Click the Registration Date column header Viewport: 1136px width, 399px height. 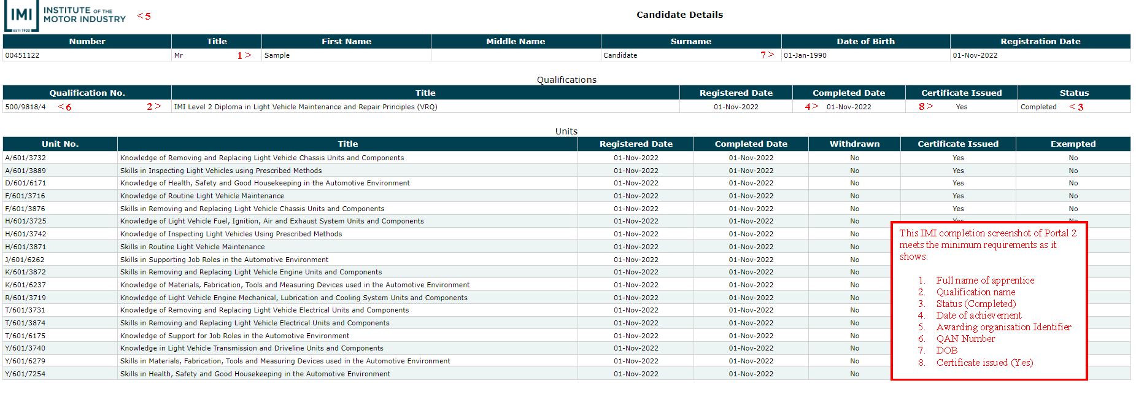[x=1040, y=42]
